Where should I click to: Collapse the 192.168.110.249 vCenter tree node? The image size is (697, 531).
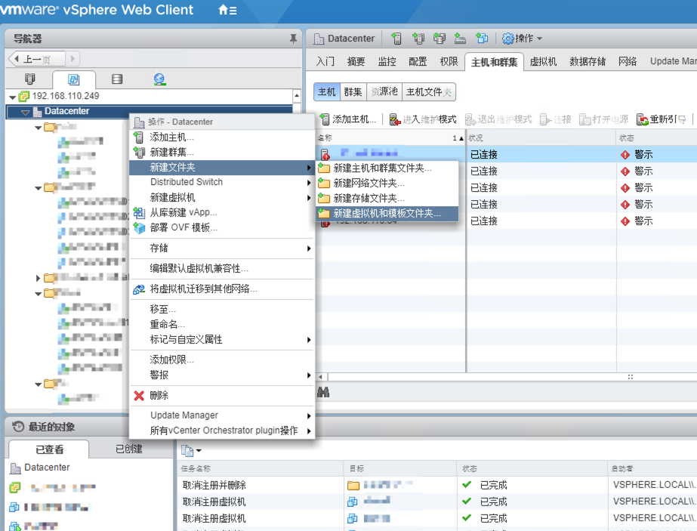tap(12, 97)
